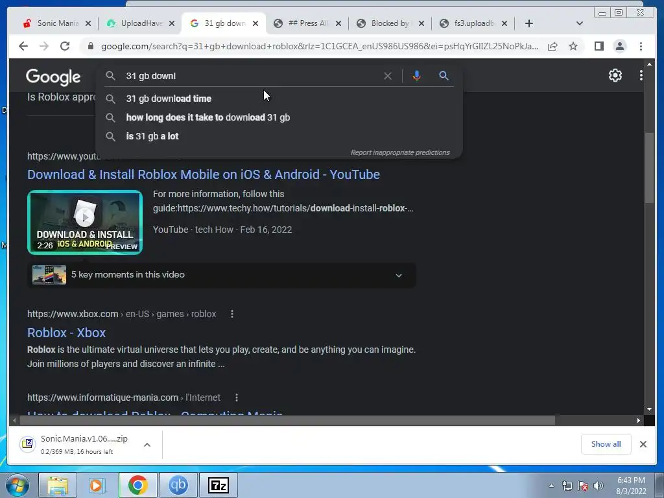Open Chrome's three-dot menu
Image resolution: width=664 pixels, height=498 pixels.
tap(641, 46)
